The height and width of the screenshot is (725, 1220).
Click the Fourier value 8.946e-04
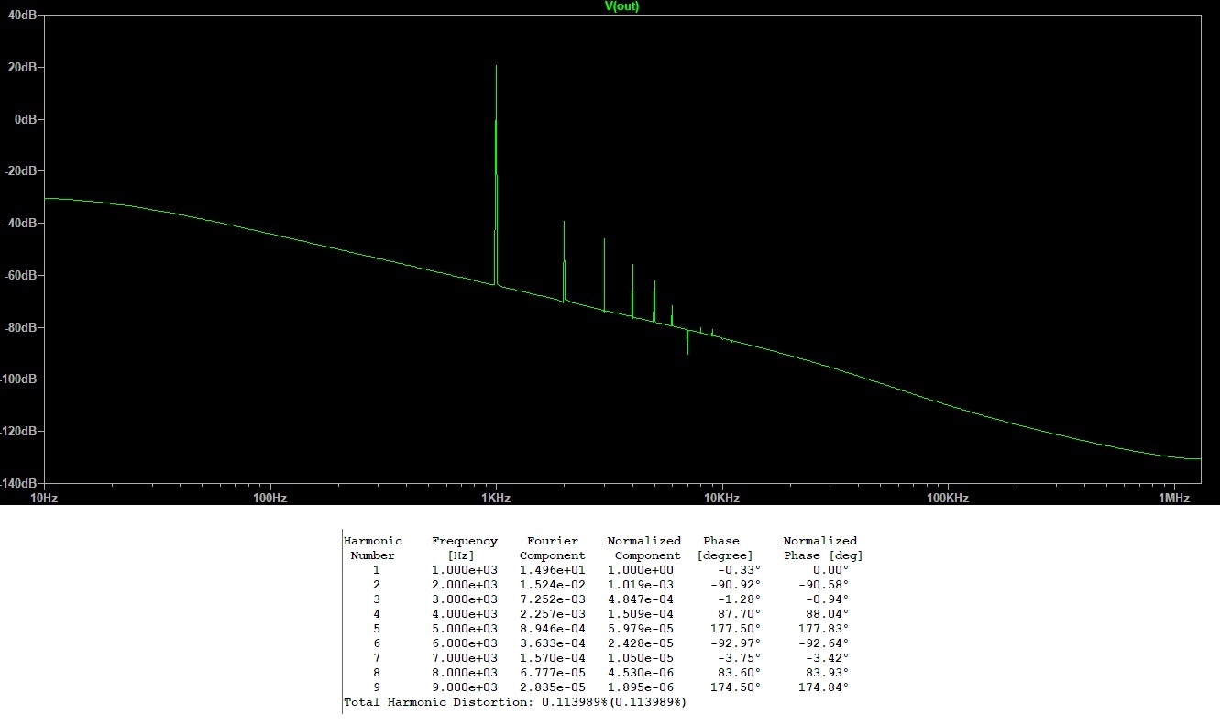point(553,629)
